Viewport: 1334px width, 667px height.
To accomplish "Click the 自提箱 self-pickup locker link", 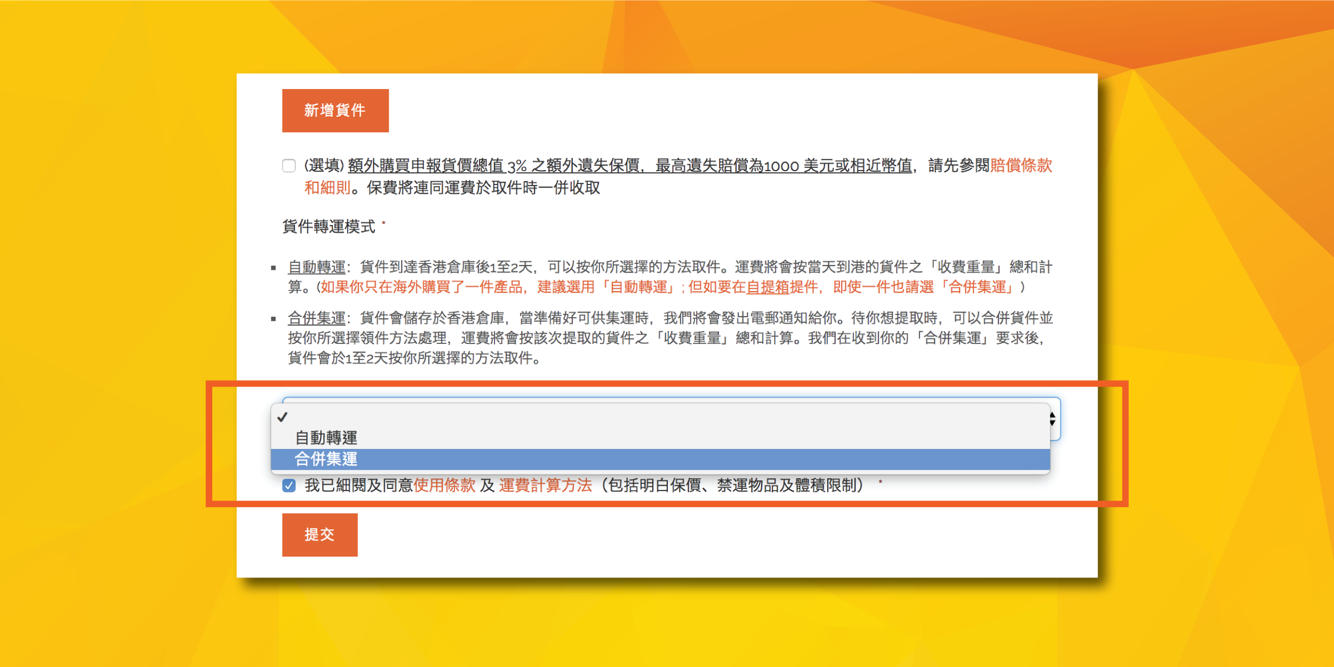I will 767,287.
